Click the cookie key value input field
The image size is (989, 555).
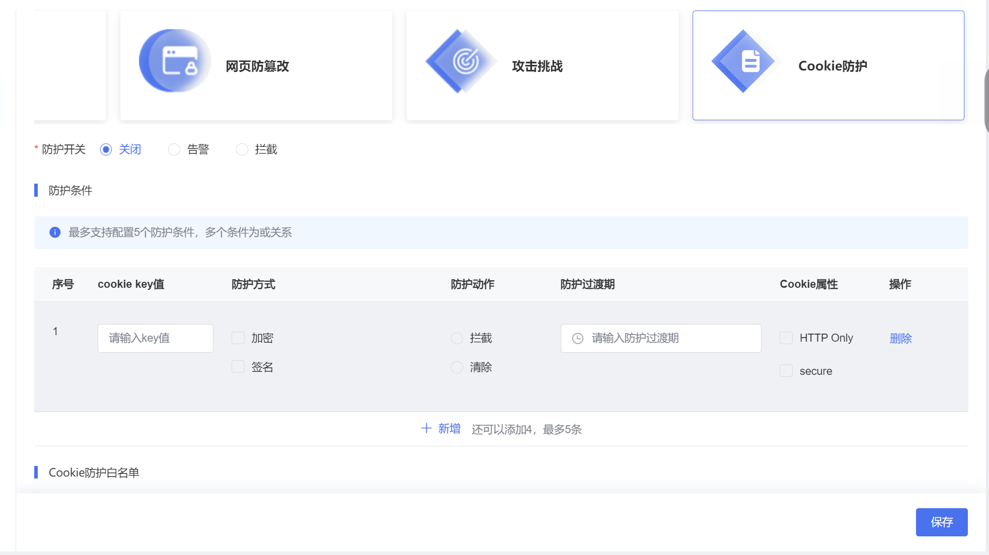click(155, 338)
